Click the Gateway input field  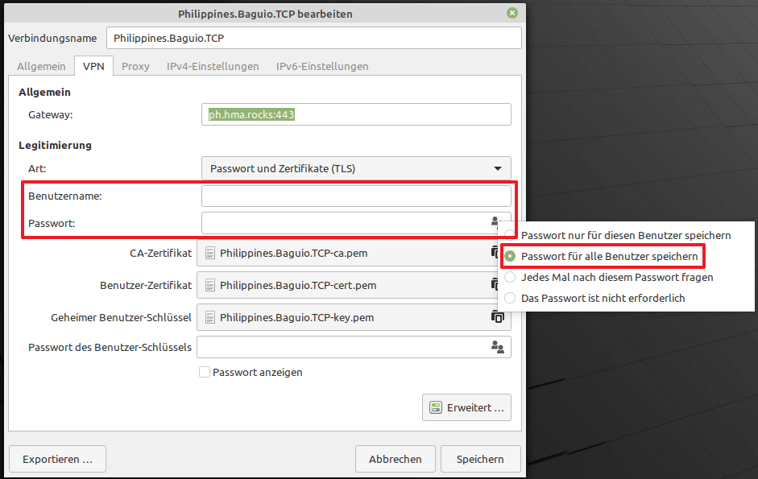(356, 114)
